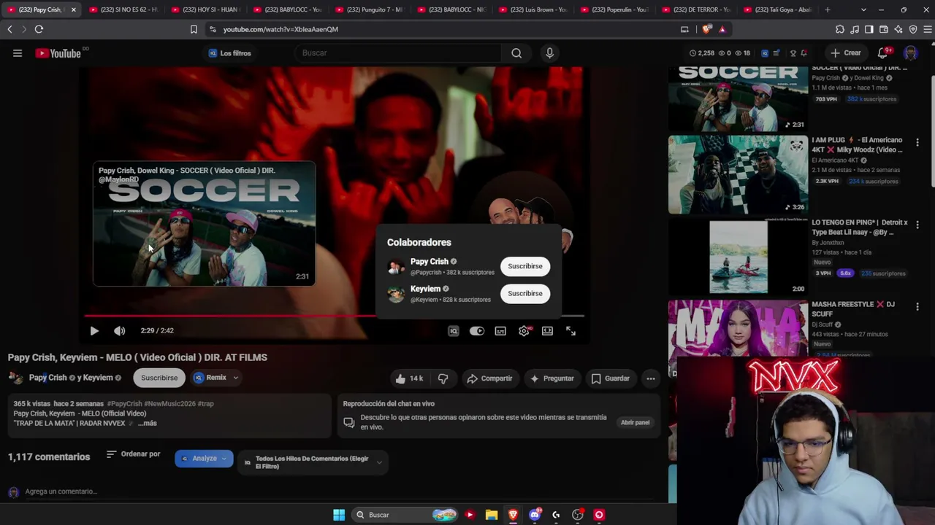Open the comment threads filter dropdown
Screen dimensions: 935x525
pos(313,462)
